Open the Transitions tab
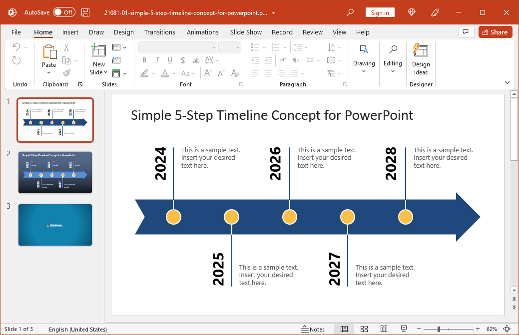 (160, 32)
